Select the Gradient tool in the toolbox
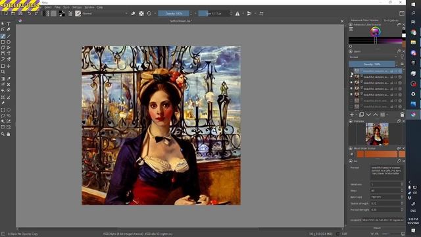 pyautogui.click(x=3, y=79)
